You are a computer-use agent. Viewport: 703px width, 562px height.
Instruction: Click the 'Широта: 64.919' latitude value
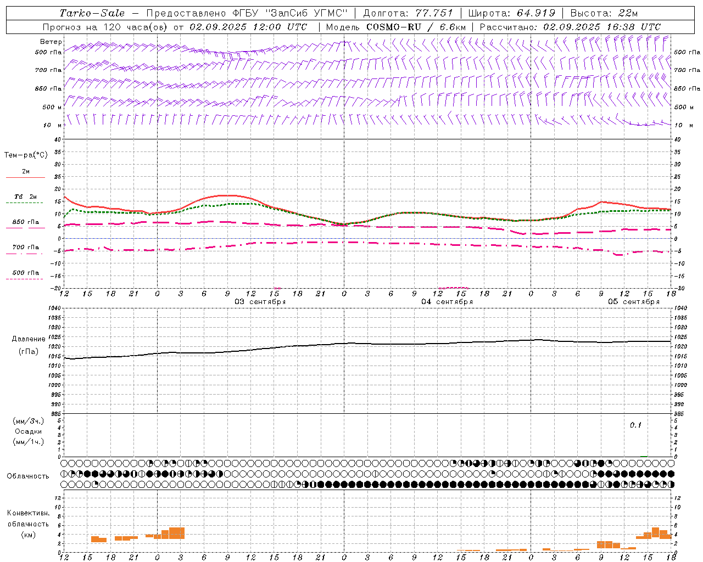(511, 13)
